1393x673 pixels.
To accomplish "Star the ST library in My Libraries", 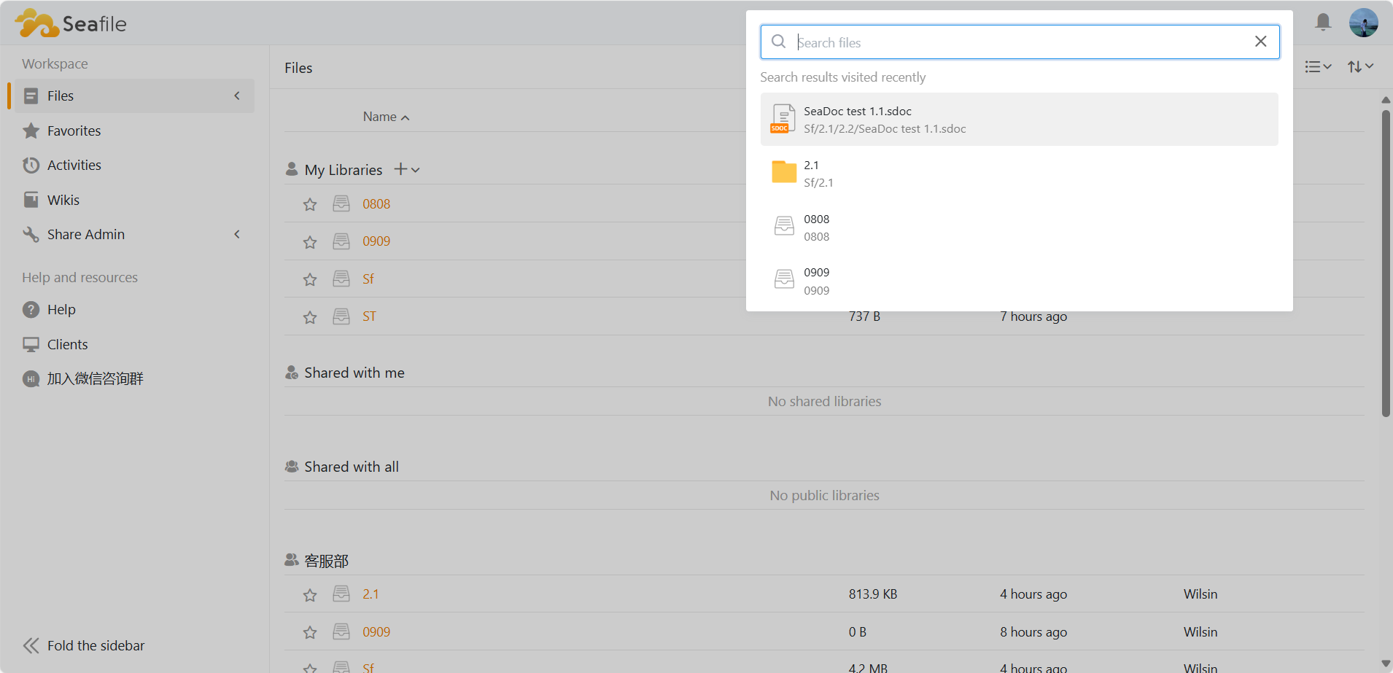I will [x=310, y=317].
